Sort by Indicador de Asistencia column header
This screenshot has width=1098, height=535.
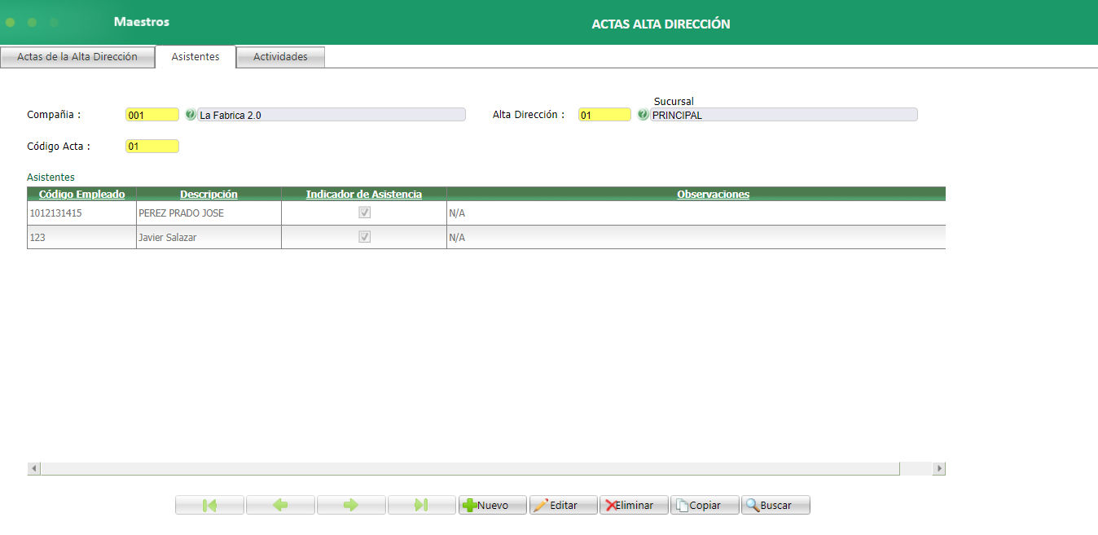pos(364,194)
